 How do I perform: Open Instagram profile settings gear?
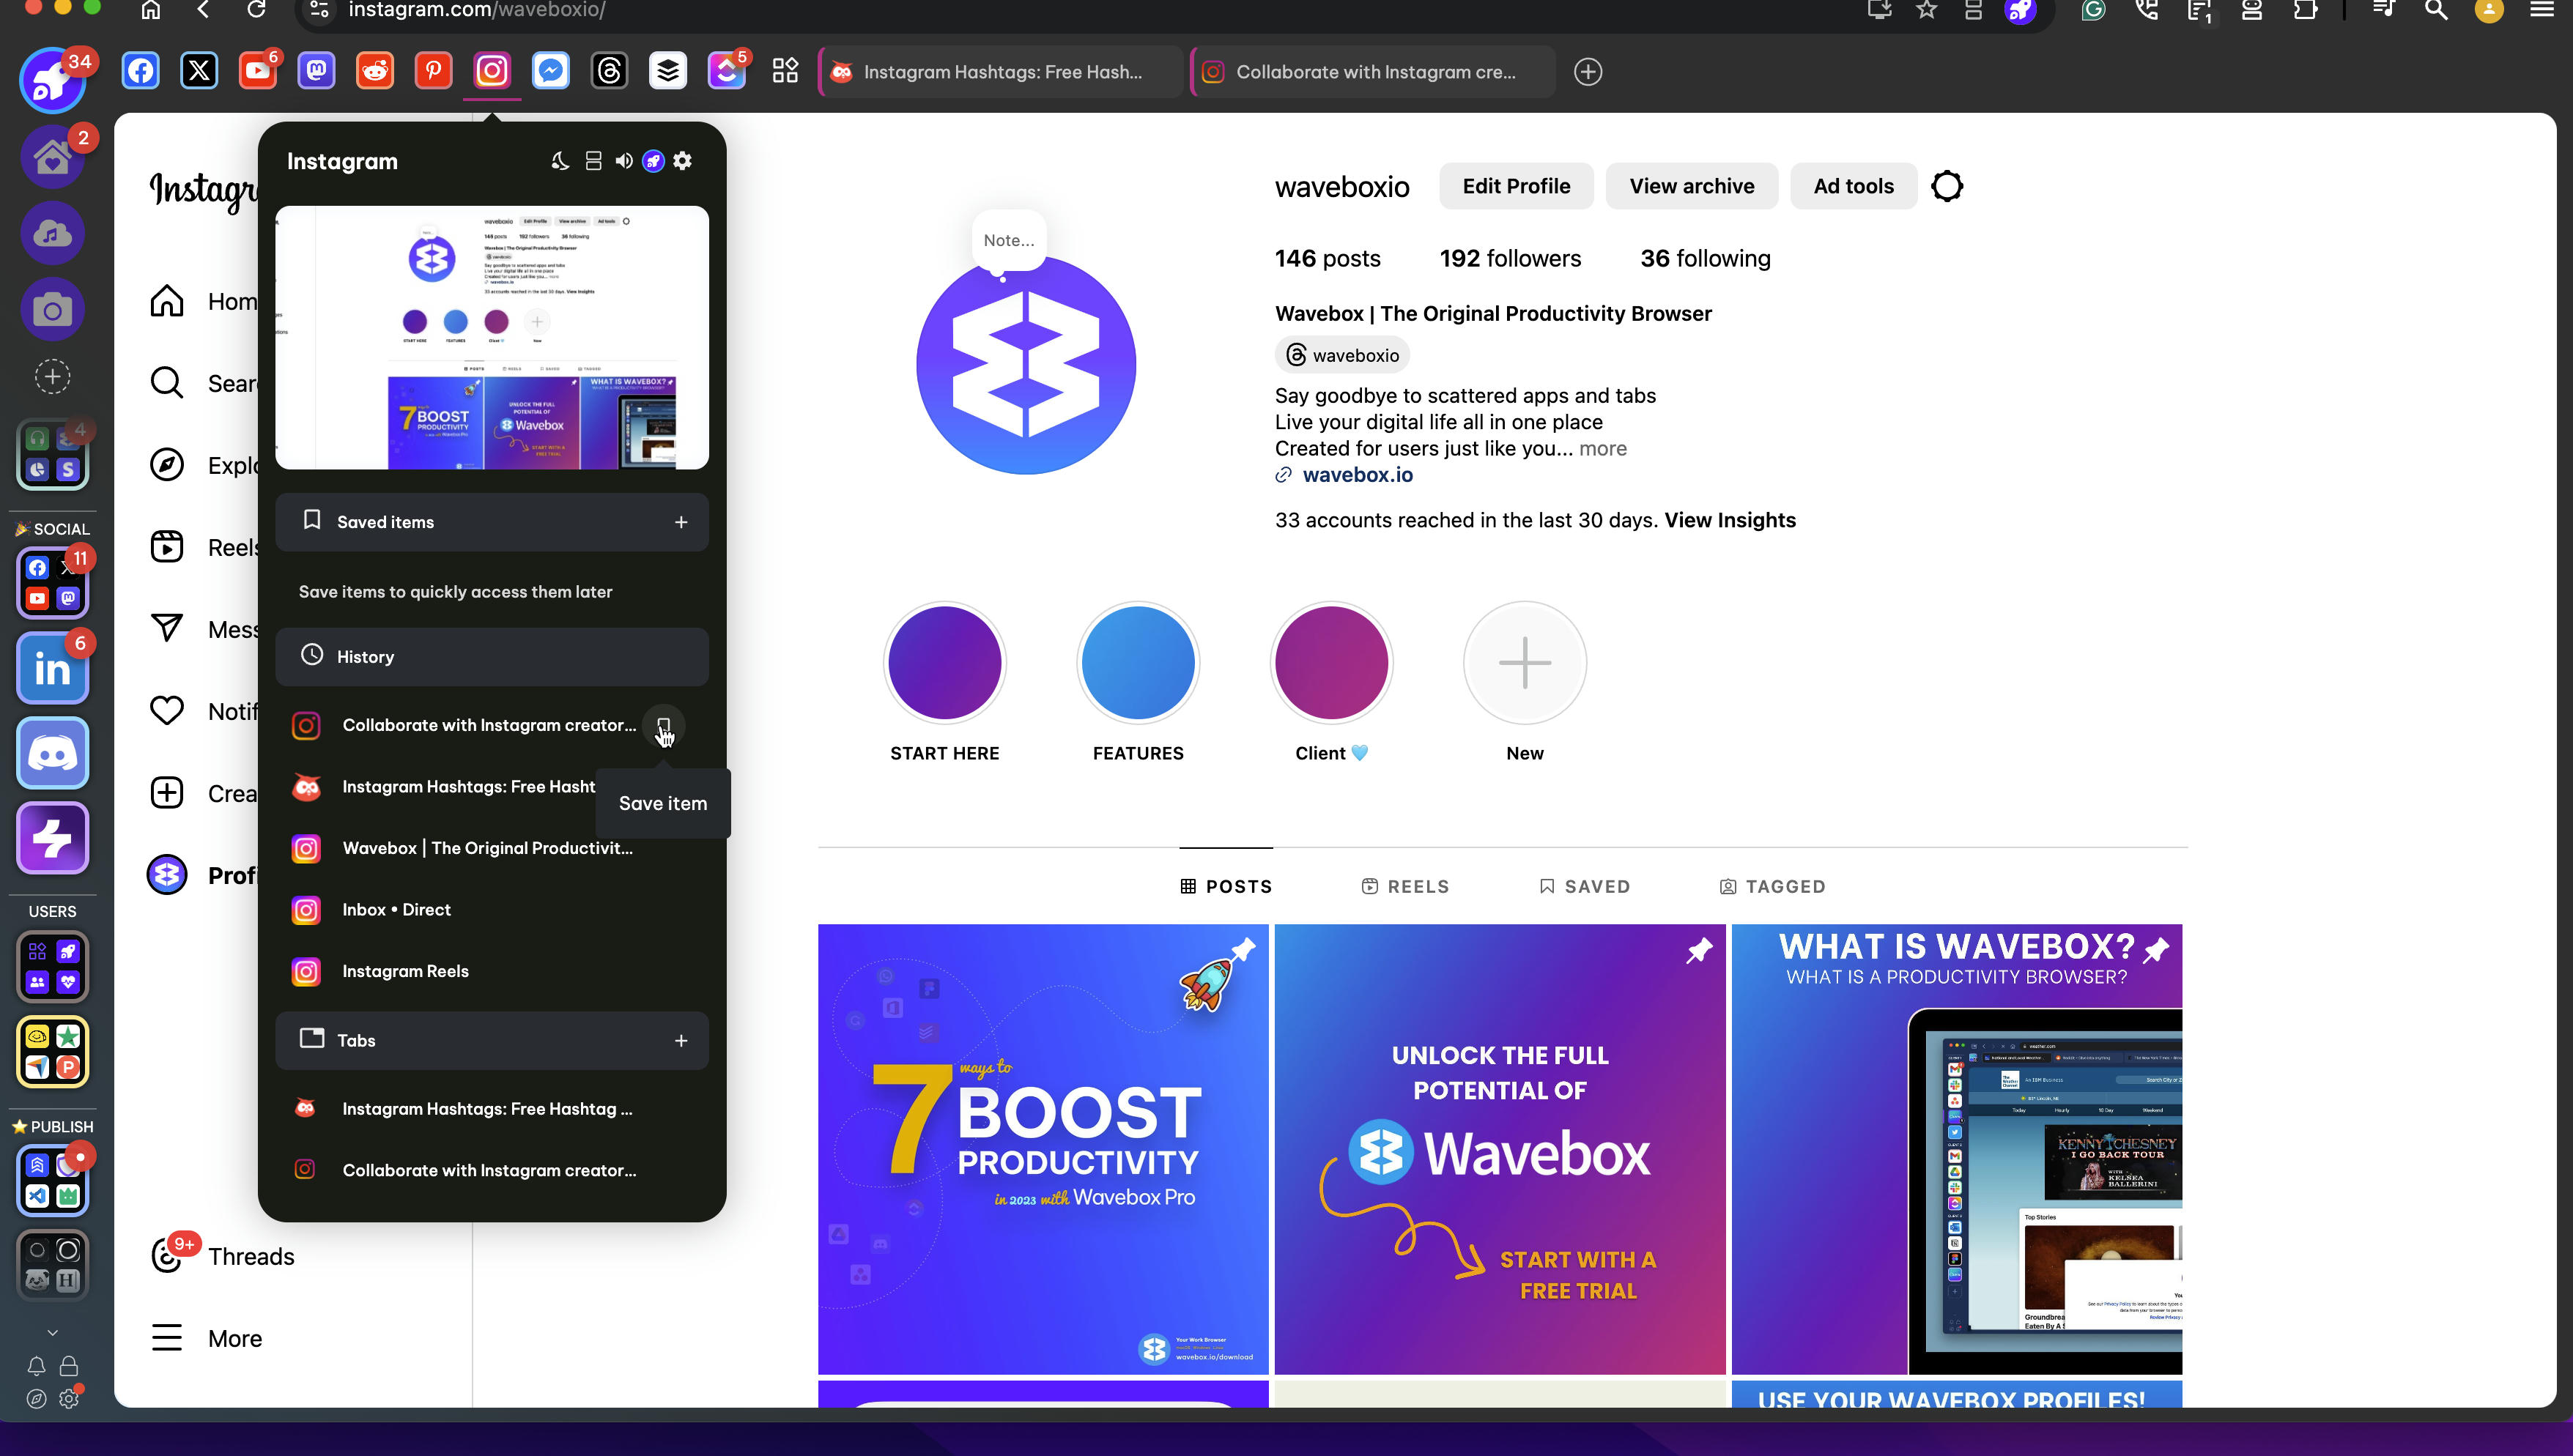1947,186
